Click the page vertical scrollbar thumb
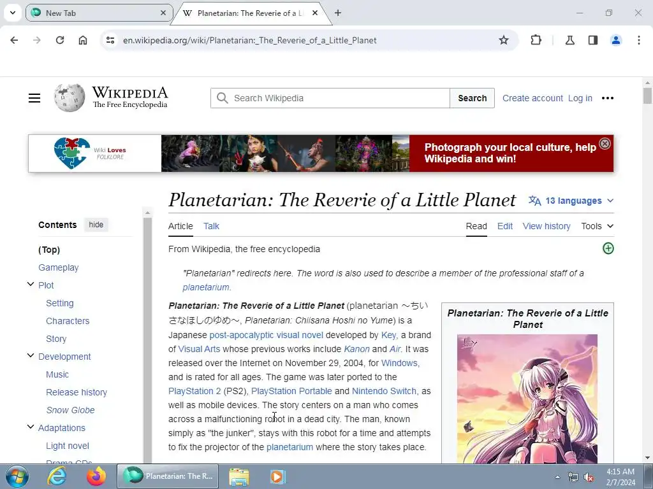Image resolution: width=653 pixels, height=489 pixels. click(647, 96)
